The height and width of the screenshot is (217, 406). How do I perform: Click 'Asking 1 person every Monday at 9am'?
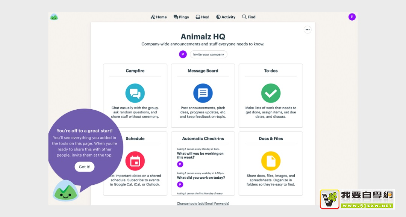coord(198,149)
